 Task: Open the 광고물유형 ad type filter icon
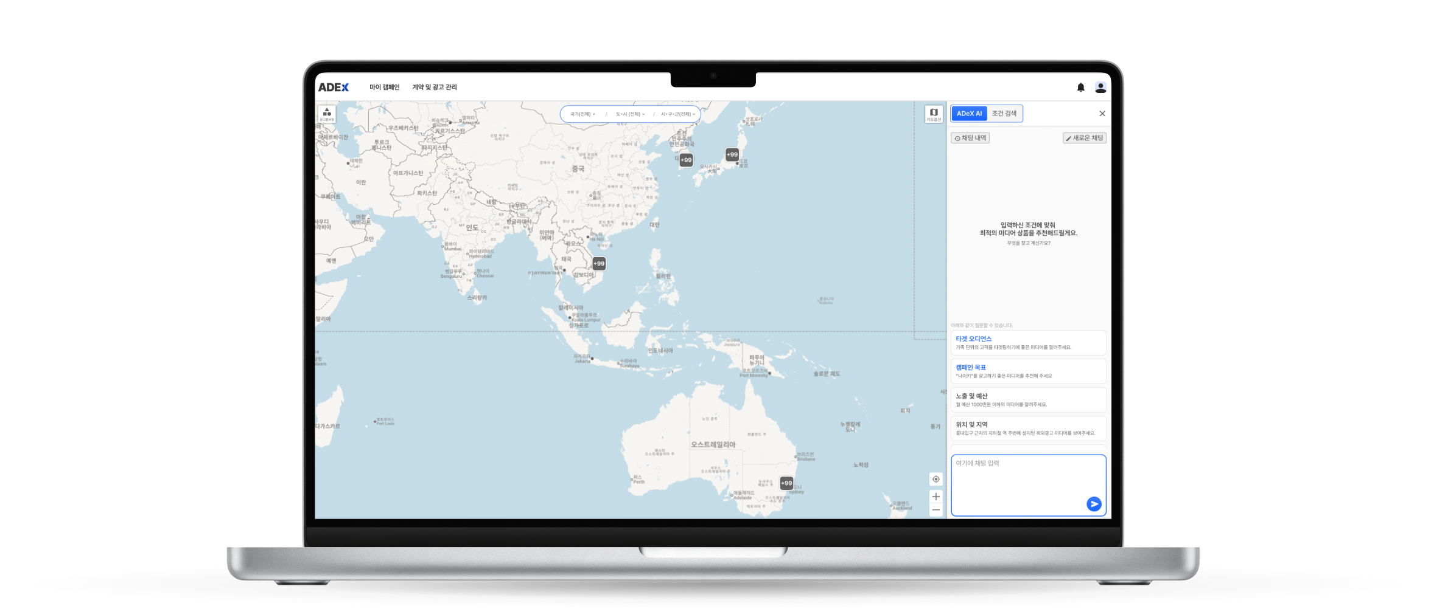327,114
